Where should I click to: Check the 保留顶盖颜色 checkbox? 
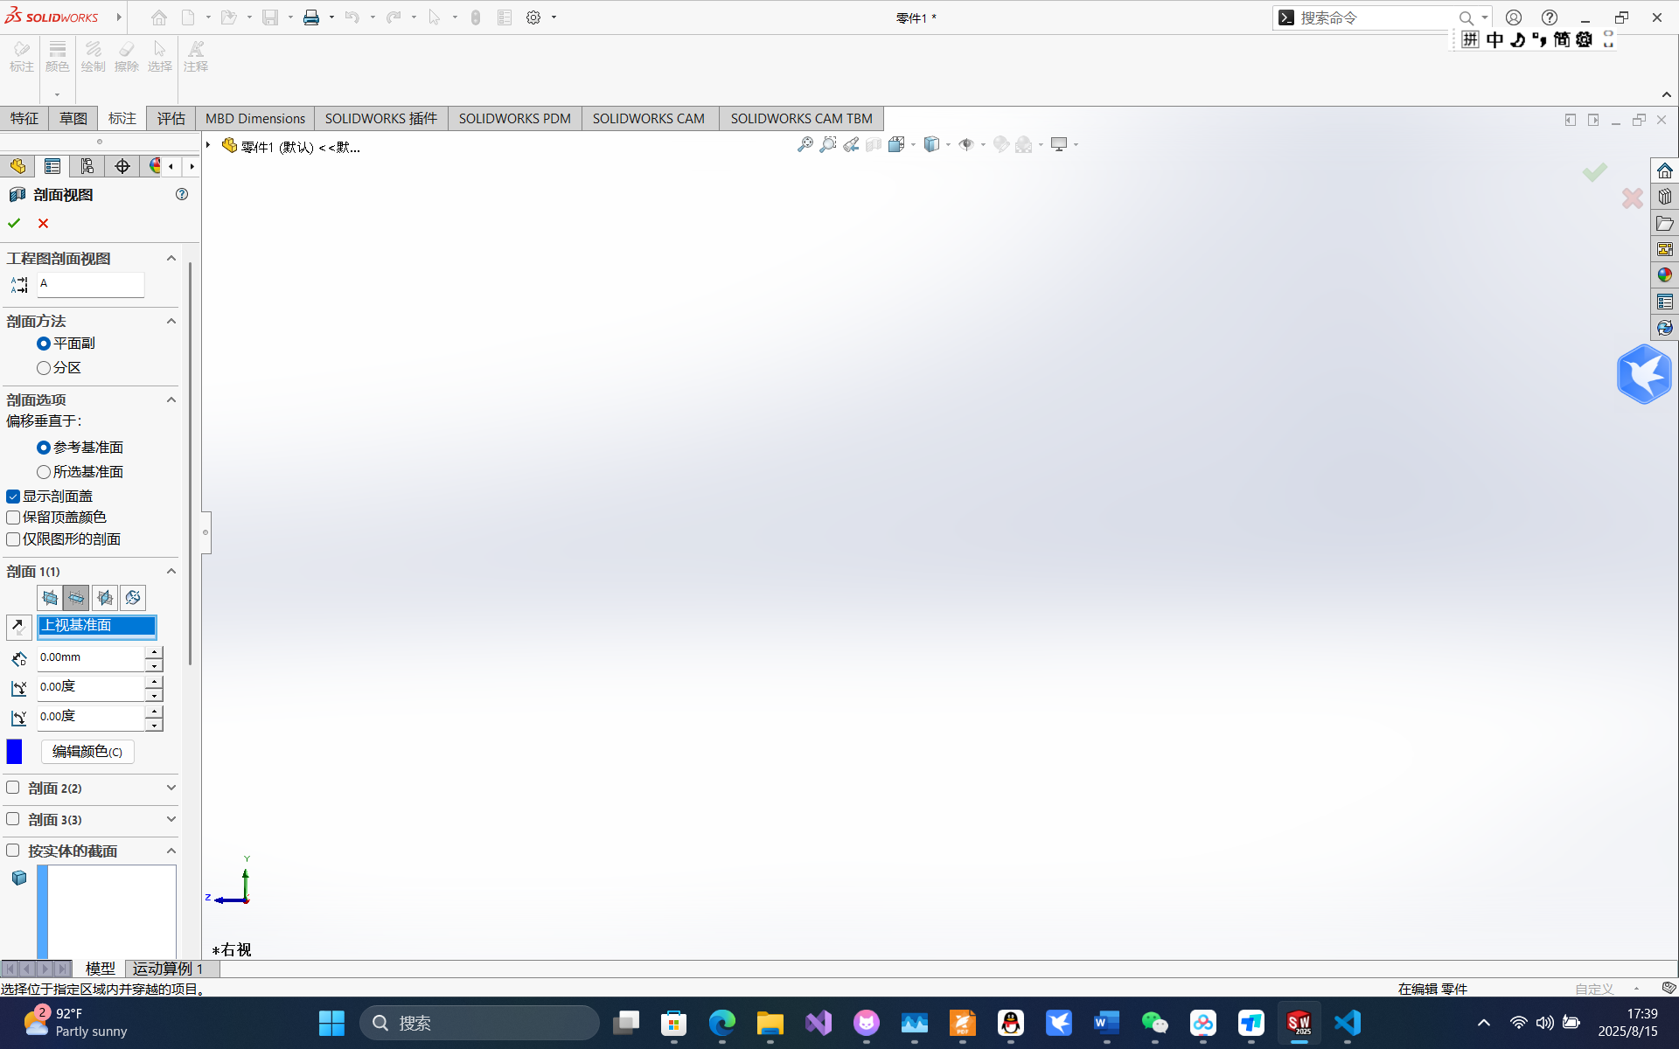pyautogui.click(x=12, y=518)
